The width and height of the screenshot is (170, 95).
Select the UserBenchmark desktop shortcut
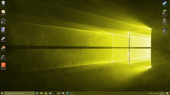[3, 12]
